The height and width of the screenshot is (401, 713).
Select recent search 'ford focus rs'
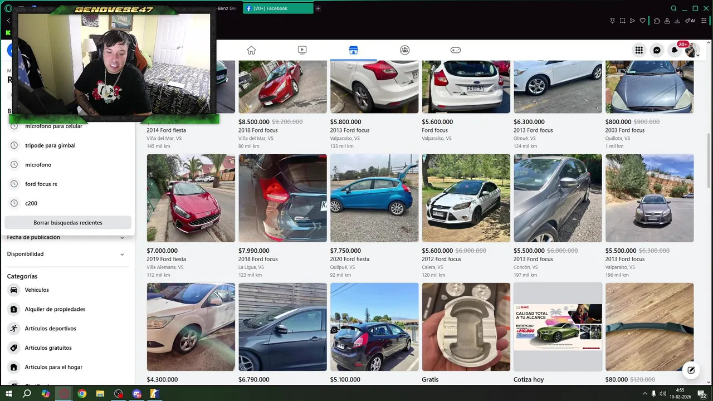pos(68,184)
